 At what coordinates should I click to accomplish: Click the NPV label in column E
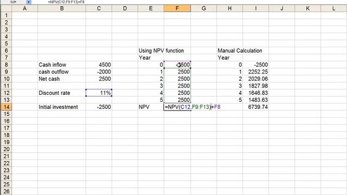pyautogui.click(x=151, y=107)
